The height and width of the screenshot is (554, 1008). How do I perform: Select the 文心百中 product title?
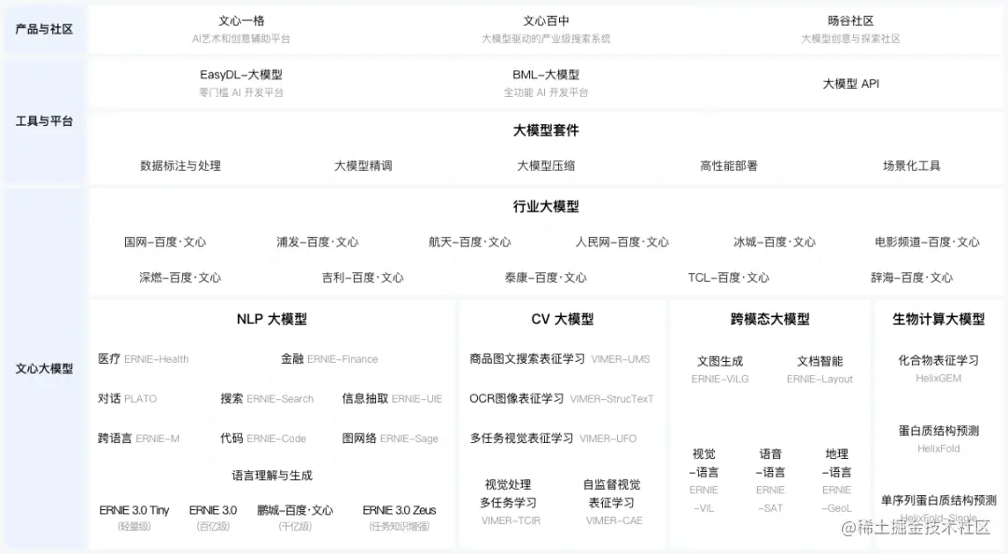click(546, 21)
